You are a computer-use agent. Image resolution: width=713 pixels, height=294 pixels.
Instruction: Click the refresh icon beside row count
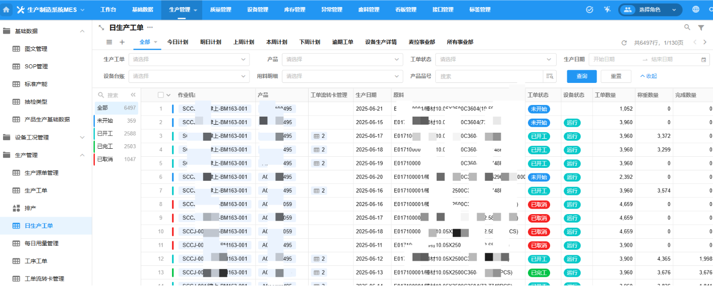tap(624, 43)
